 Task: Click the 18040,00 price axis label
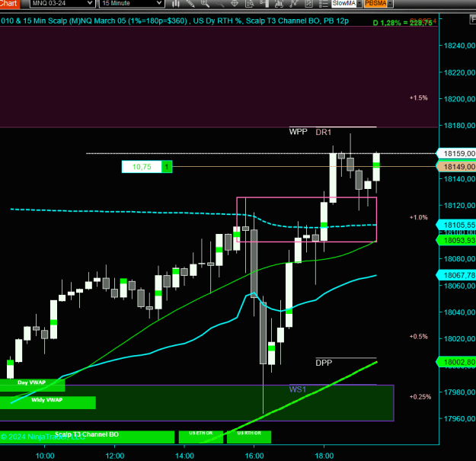pos(459,312)
